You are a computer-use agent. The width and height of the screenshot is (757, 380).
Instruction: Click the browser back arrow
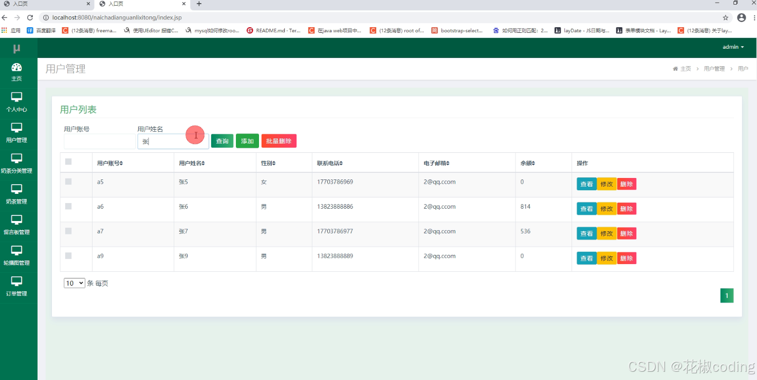click(x=5, y=17)
